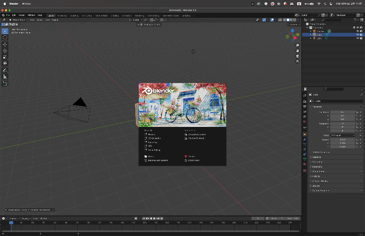Toggle Cube visibility eye in Outliner
This screenshot has height=236, width=365.
click(x=358, y=35)
